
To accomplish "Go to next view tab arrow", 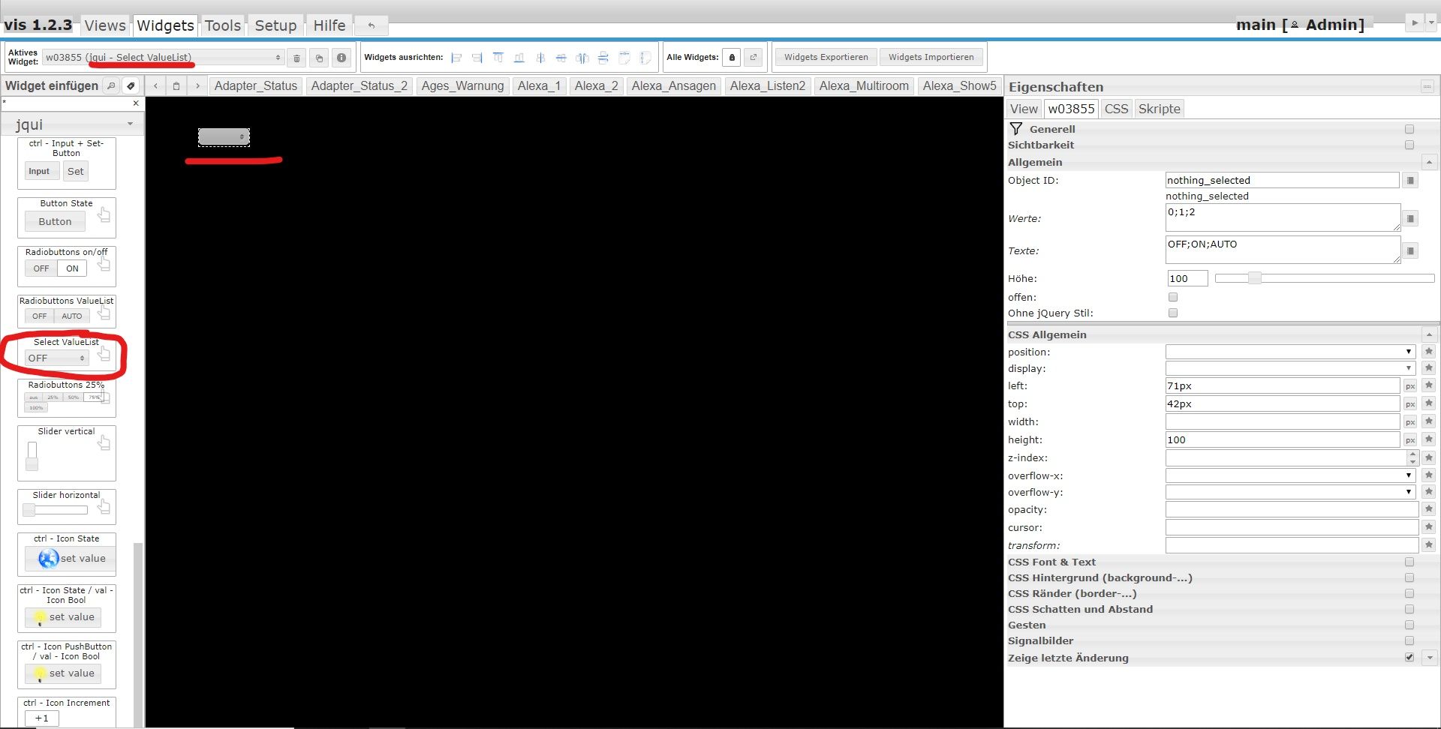I will pyautogui.click(x=197, y=86).
